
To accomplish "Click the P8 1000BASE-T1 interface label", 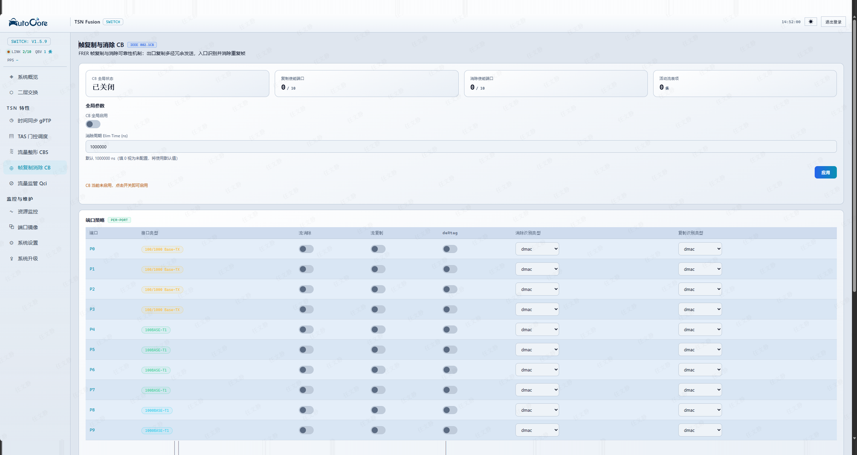I will pos(157,410).
